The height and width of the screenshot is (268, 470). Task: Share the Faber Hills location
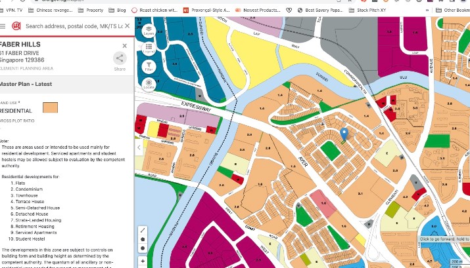[x=120, y=61]
